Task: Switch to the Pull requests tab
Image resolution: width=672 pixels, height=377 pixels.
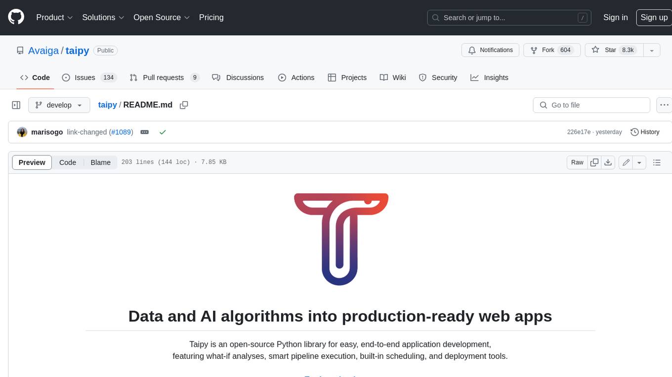Action: pos(165,77)
